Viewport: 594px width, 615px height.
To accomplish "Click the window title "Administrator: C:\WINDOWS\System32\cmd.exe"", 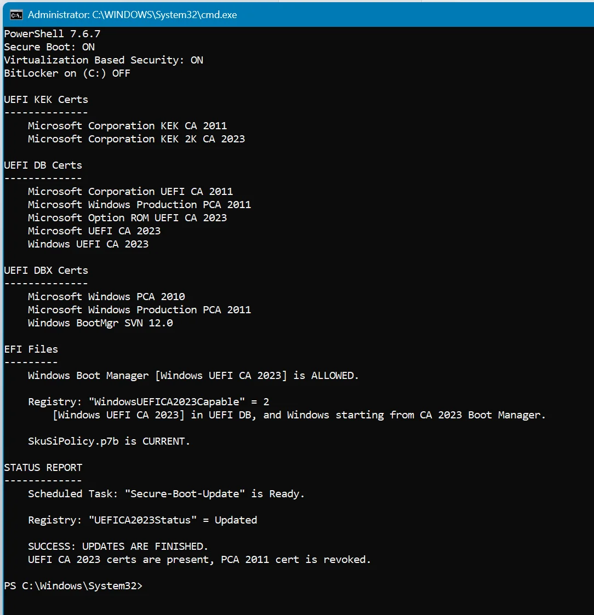I will click(x=132, y=15).
